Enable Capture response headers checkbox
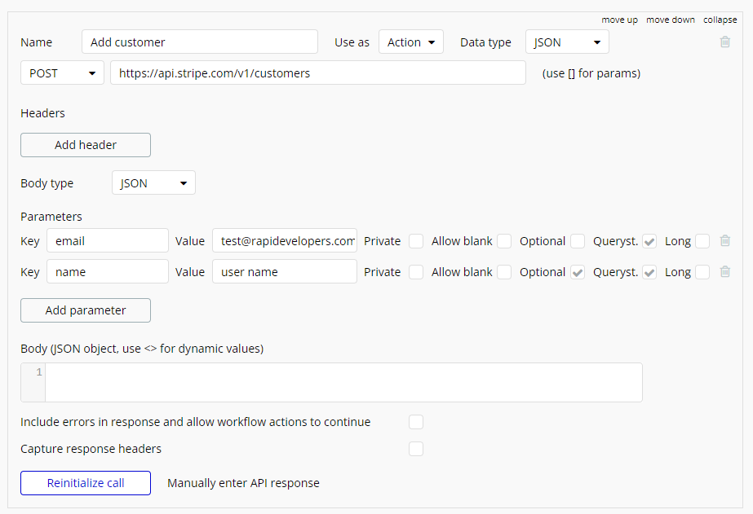The height and width of the screenshot is (514, 753). coord(416,449)
